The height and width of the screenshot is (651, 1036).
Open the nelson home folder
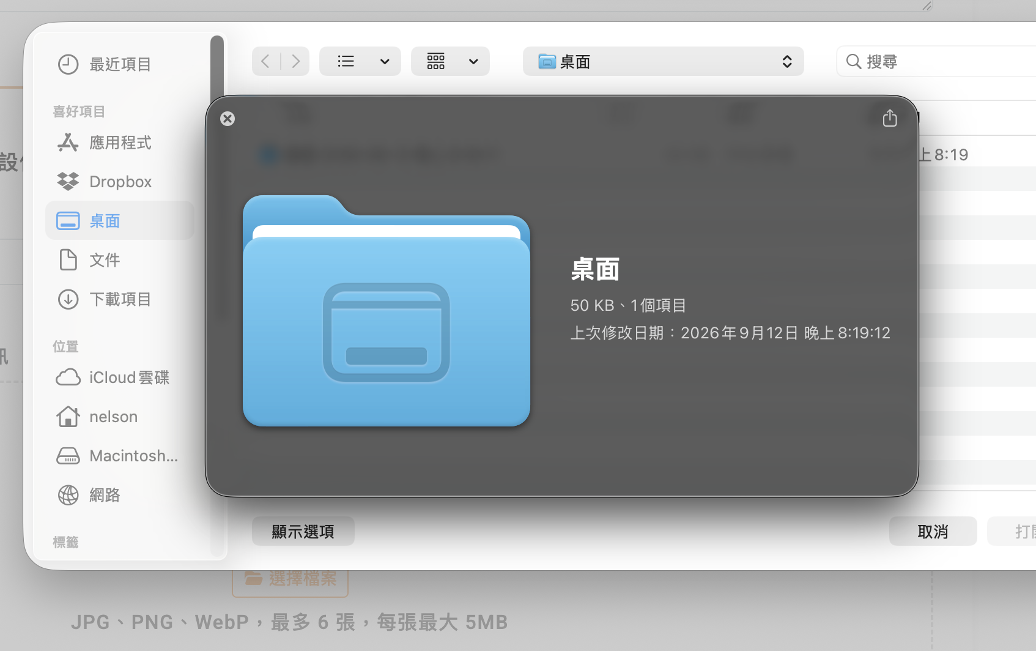pos(119,417)
